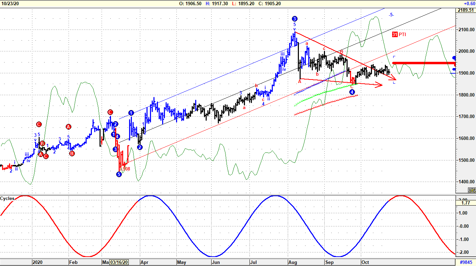Screen dimensions: 476x266
Task: Click the blue -5- projection label
Action: click(x=391, y=15)
